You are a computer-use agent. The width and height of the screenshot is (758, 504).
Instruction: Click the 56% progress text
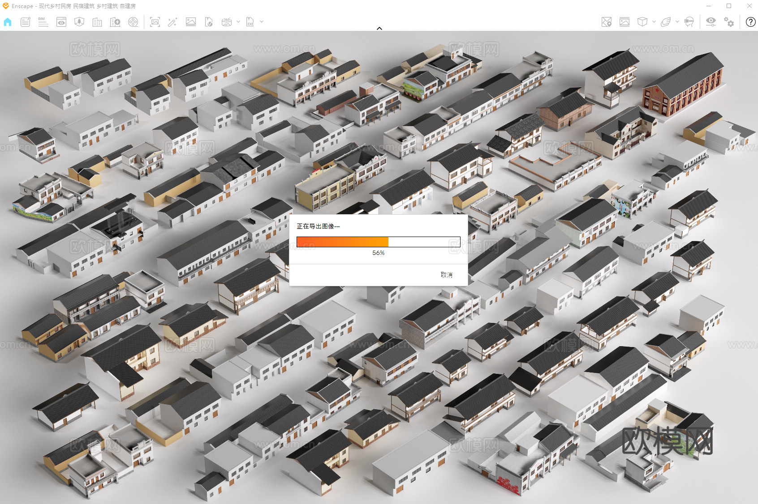[379, 253]
